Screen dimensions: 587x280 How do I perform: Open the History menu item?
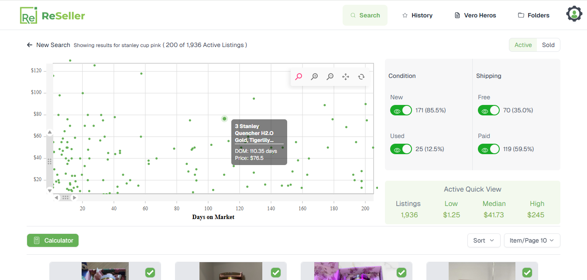(417, 15)
